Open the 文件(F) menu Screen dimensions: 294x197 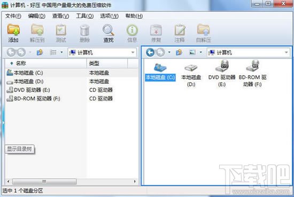tap(13, 16)
